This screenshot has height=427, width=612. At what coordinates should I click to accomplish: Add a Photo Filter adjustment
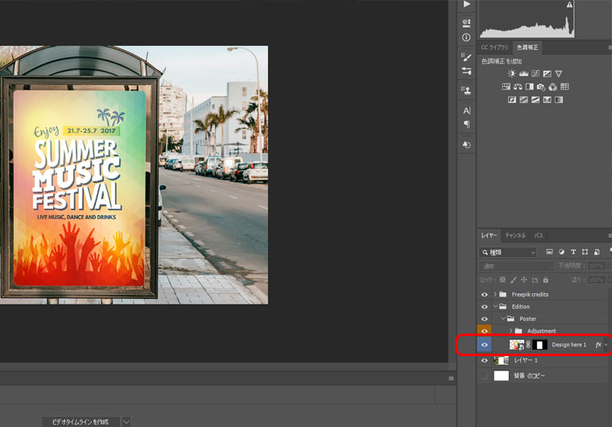541,86
